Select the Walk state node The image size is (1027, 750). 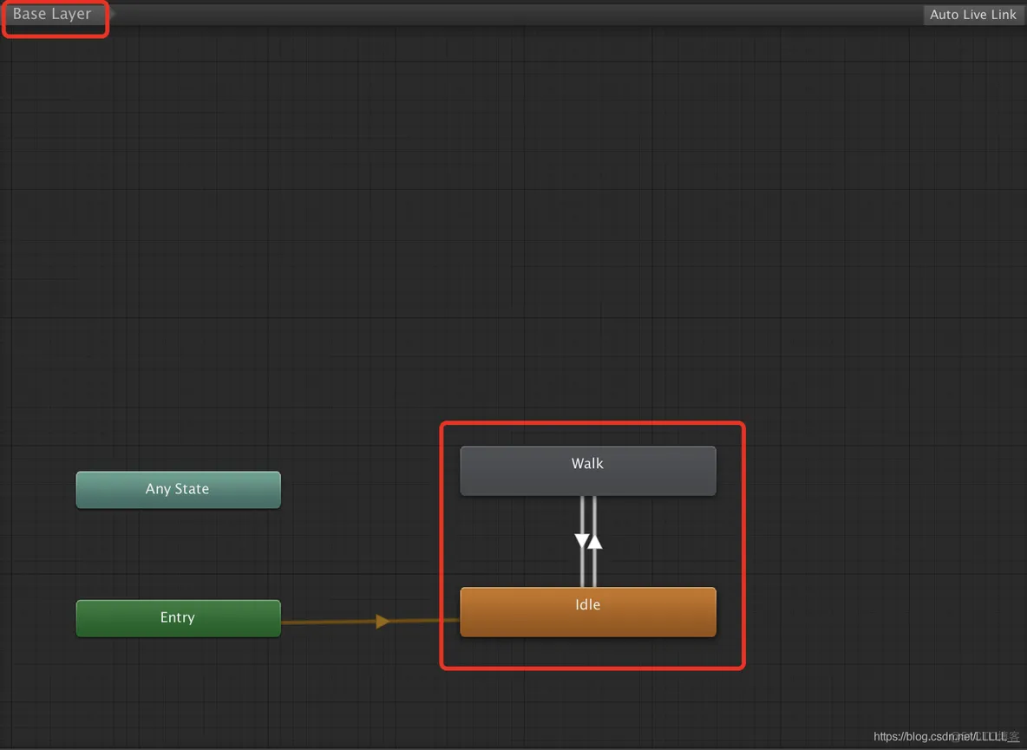pyautogui.click(x=588, y=471)
